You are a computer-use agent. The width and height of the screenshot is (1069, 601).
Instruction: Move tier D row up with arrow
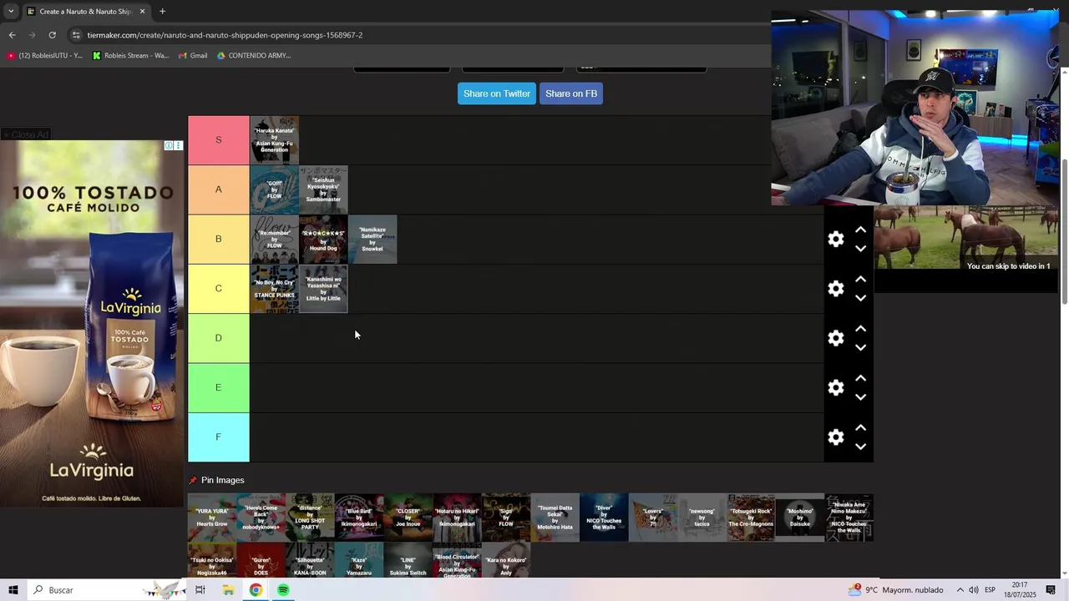(x=860, y=328)
